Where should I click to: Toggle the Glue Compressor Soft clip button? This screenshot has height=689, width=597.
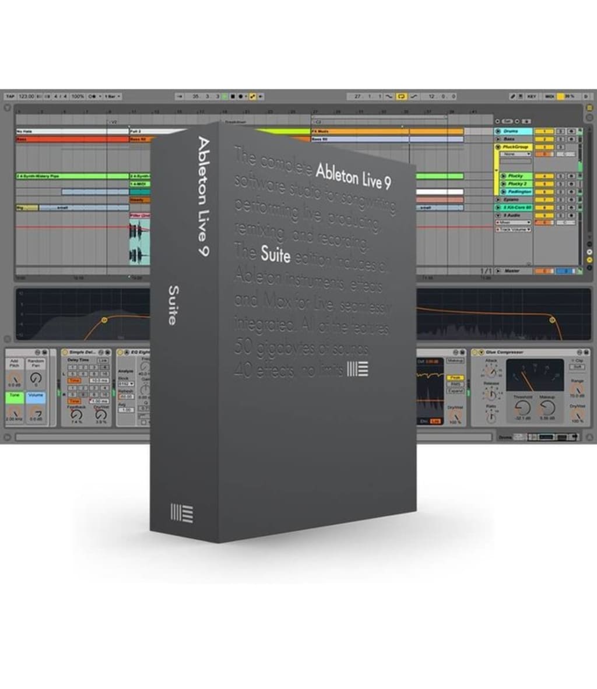tap(577, 367)
